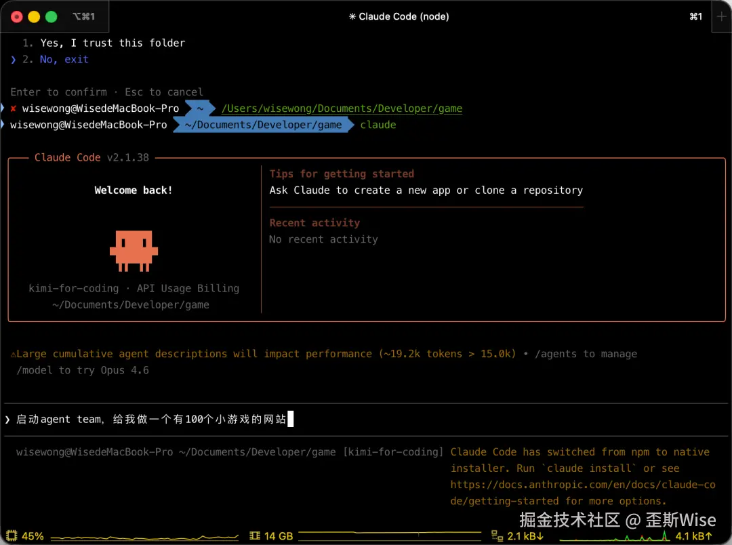Click the ⌘1 shortcut indicator in title bar

[695, 16]
